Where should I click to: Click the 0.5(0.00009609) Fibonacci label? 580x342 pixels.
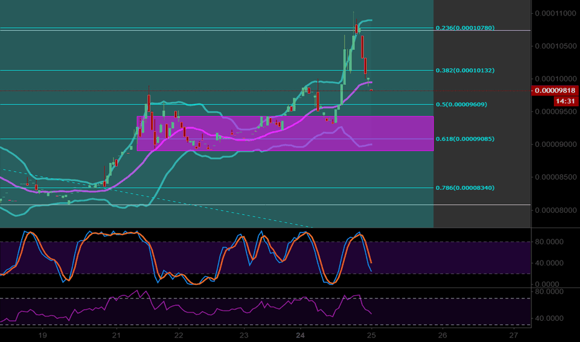pyautogui.click(x=461, y=104)
